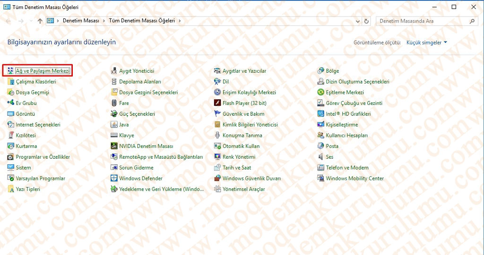Open Depolama Alanları link
Image resolution: width=484 pixels, height=255 pixels.
[x=140, y=82]
